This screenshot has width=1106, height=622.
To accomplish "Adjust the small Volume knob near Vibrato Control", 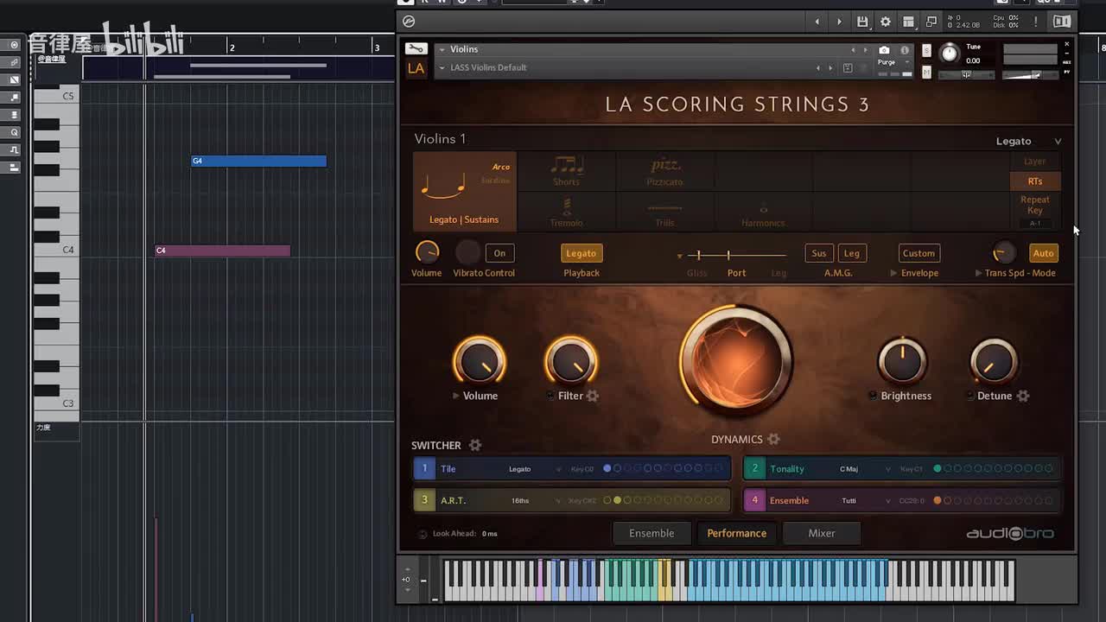I will point(427,252).
